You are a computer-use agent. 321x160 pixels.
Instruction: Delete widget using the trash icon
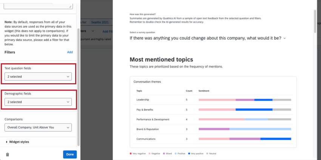pos(8,154)
